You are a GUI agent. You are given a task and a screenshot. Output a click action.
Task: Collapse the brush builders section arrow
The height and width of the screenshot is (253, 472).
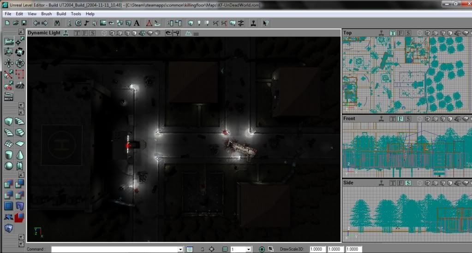coord(21,112)
